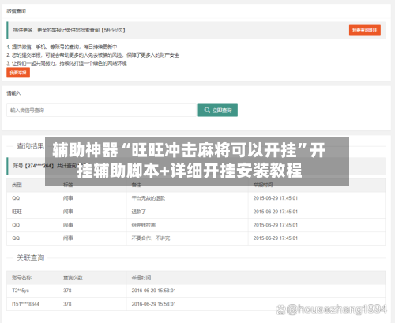This screenshot has height=323, width=395.
Task: Click the timestamp in the 不要合作 row
Action: [x=276, y=238]
